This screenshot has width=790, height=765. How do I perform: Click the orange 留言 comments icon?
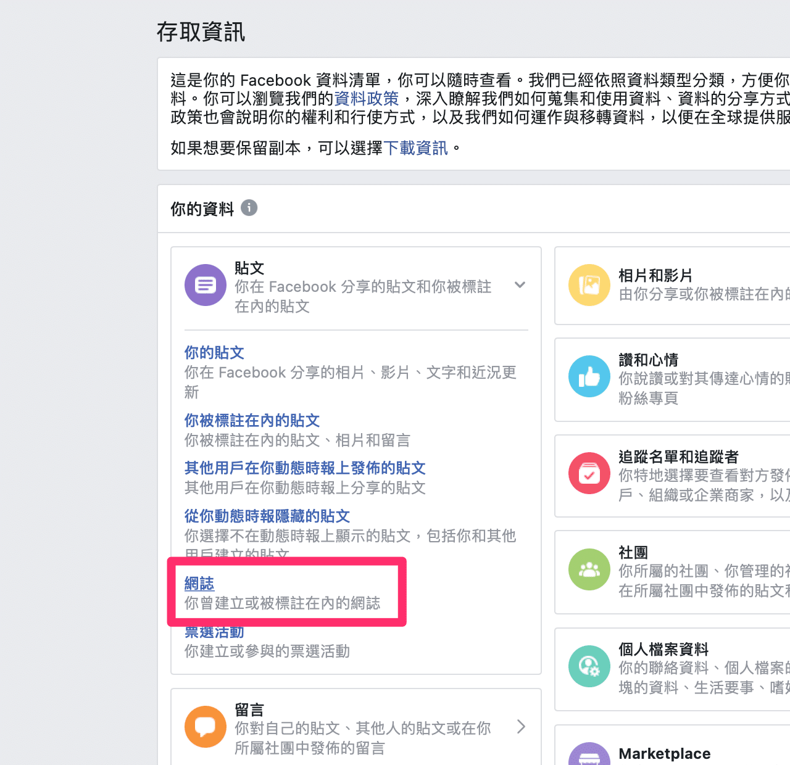(x=206, y=727)
